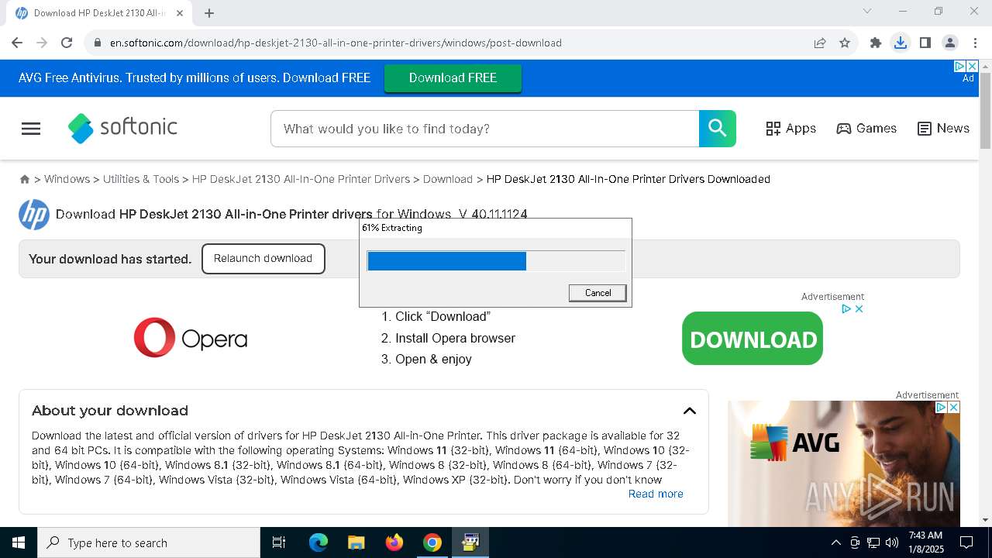Close the Opera advertisement

tap(859, 308)
